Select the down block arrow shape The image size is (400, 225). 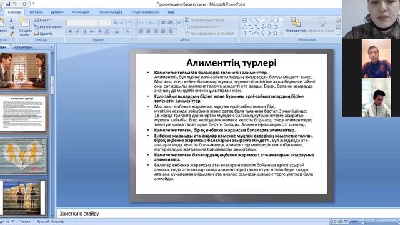click(269, 27)
